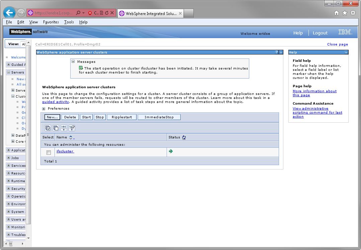Click the info icon in Messages box

(x=81, y=68)
